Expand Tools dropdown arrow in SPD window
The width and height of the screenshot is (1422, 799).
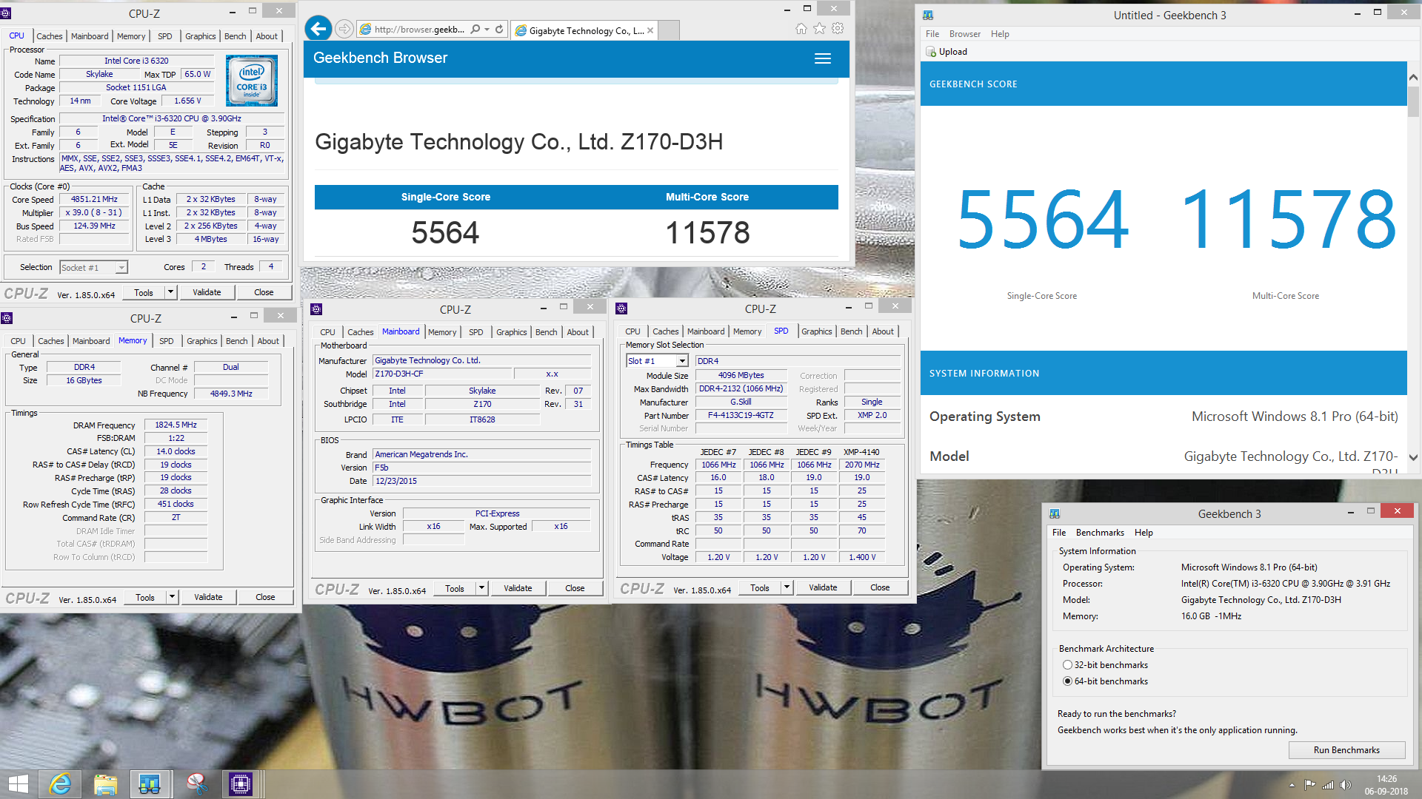coord(787,587)
